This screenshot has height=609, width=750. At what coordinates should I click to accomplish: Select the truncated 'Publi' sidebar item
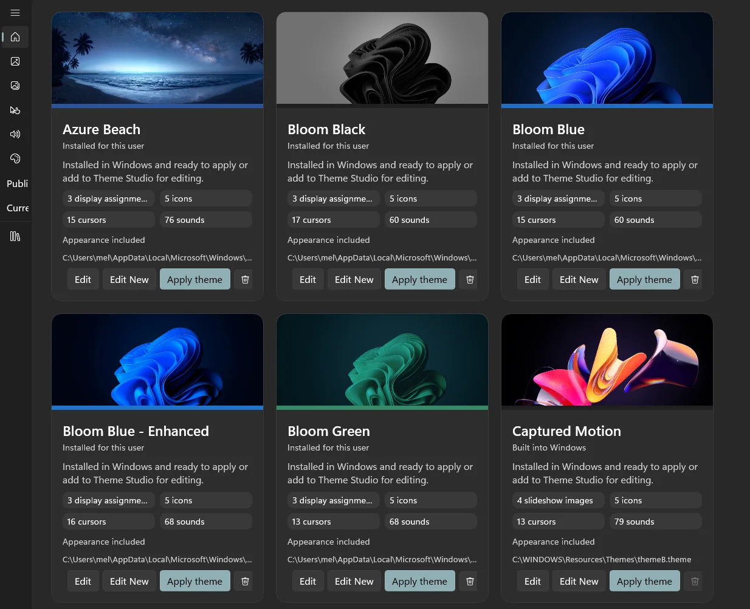point(17,183)
